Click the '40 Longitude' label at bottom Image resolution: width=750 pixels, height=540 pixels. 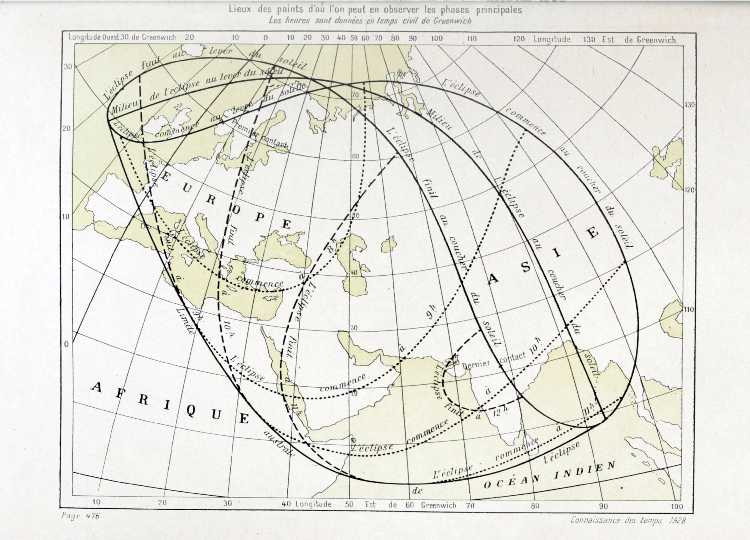[x=306, y=505]
